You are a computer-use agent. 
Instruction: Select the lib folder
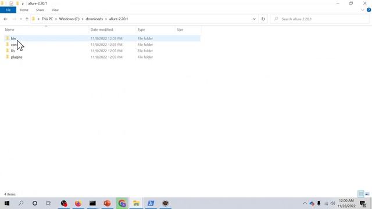pos(13,51)
